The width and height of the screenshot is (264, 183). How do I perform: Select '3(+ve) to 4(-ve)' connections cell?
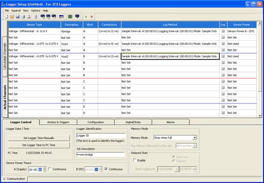tap(109, 44)
